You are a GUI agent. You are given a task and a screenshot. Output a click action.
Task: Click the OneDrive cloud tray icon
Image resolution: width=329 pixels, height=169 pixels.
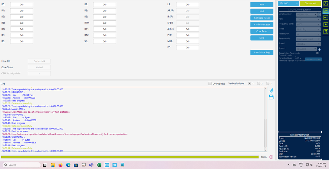tap(294, 165)
